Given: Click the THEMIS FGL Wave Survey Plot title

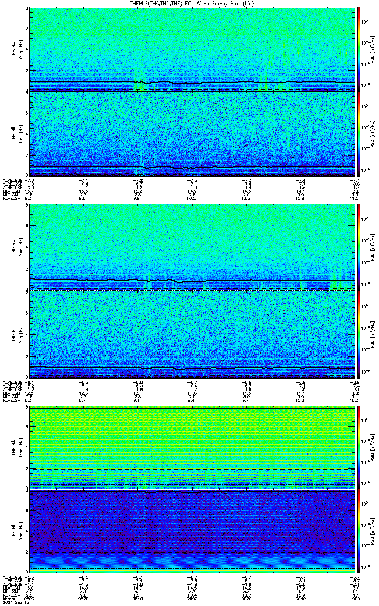Looking at the screenshot, I should click(192, 3).
